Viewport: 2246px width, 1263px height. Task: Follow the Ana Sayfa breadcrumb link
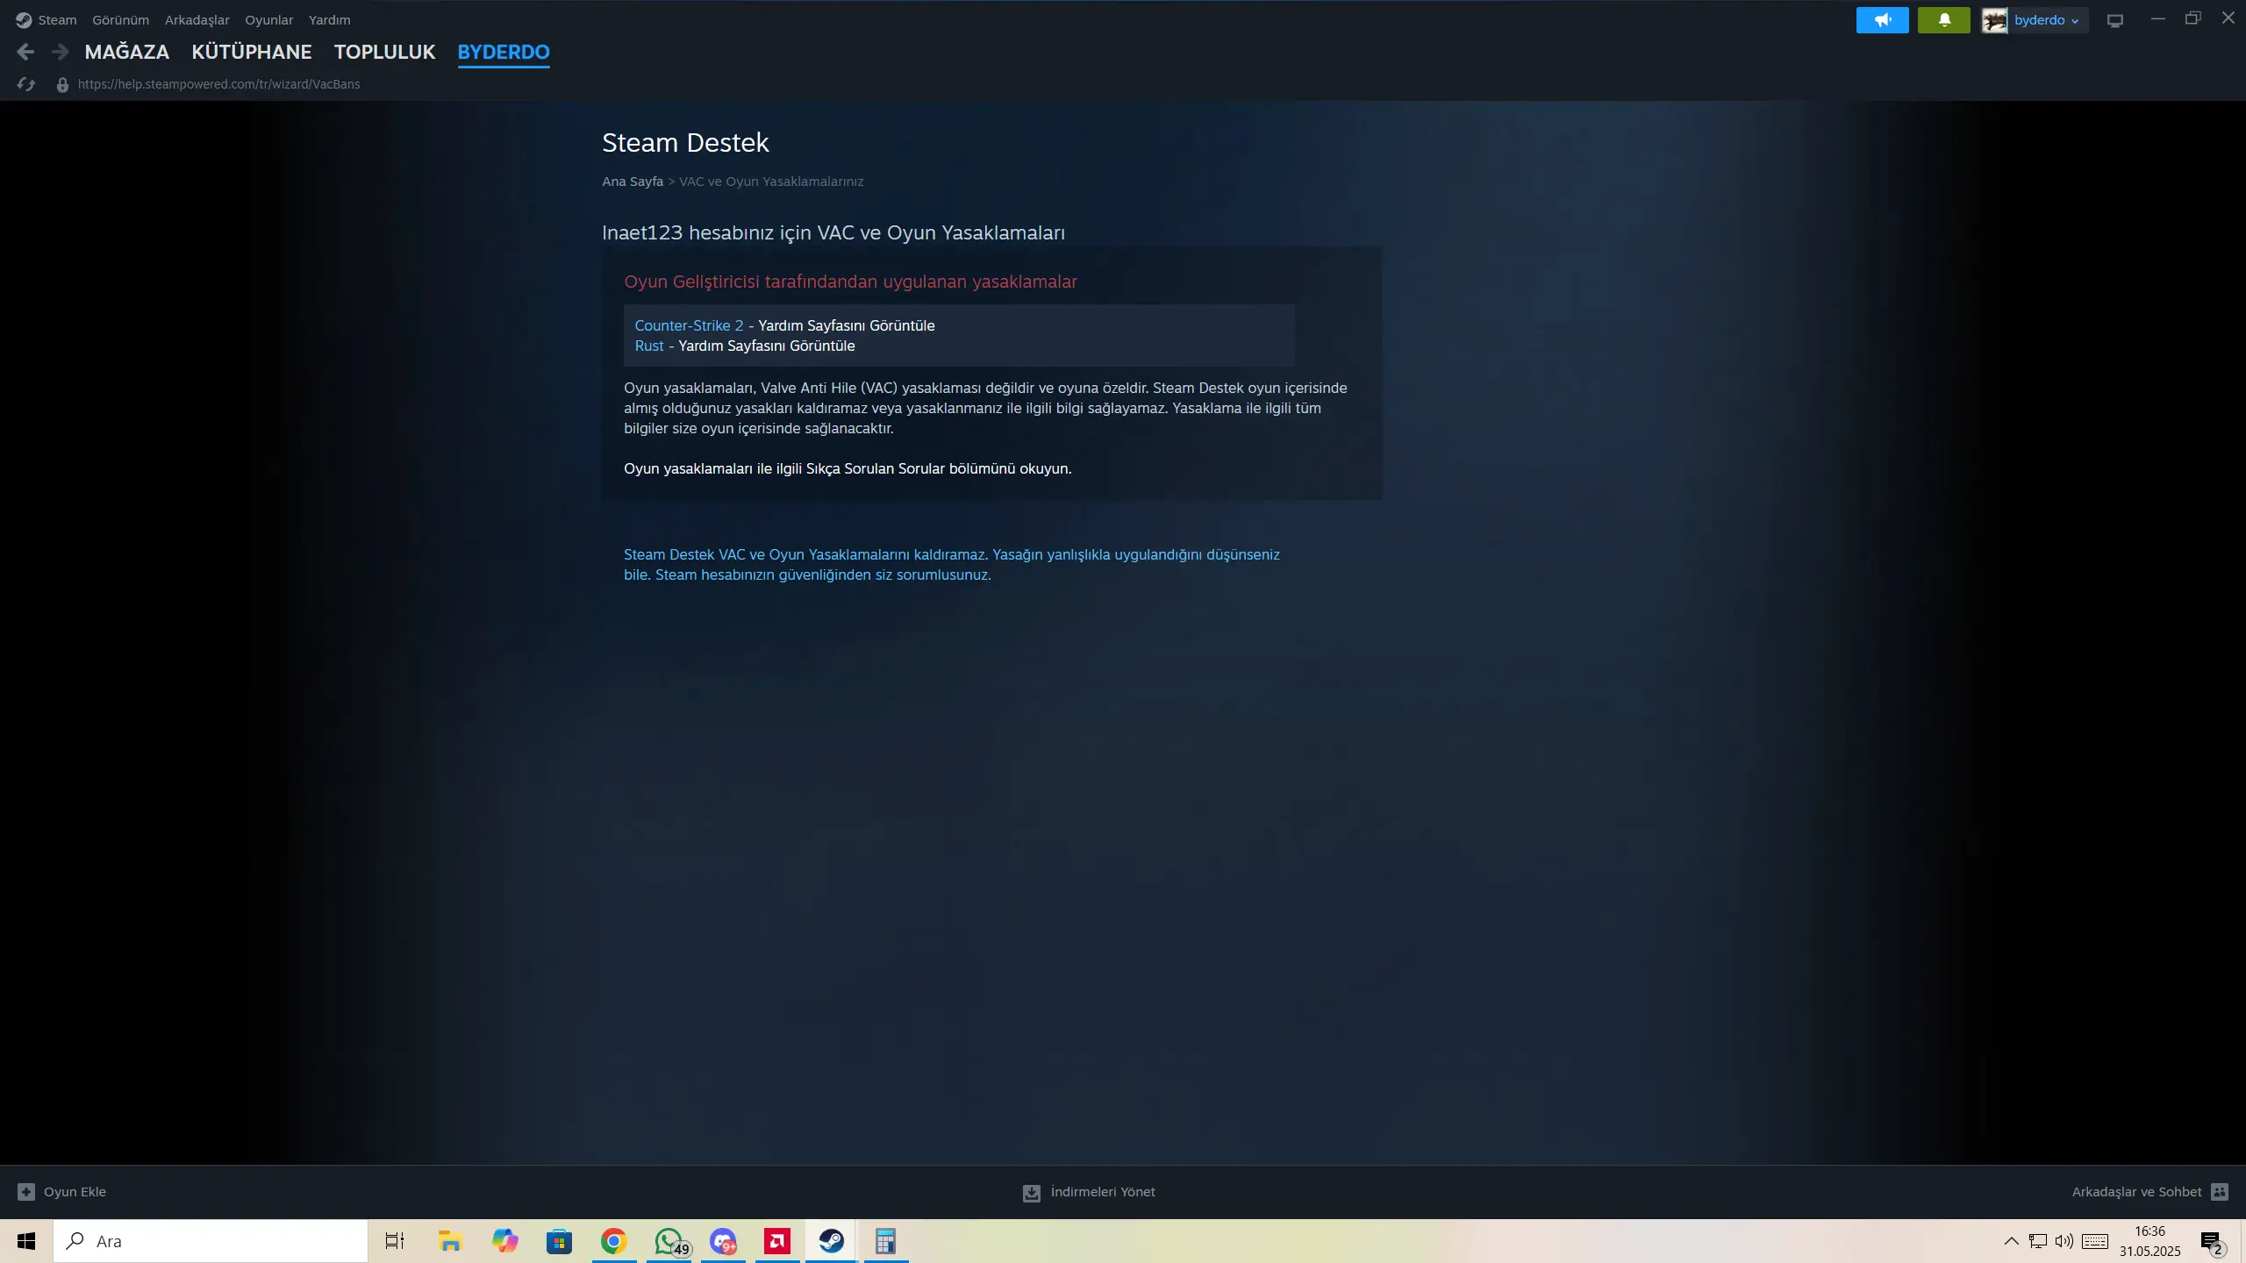click(633, 182)
